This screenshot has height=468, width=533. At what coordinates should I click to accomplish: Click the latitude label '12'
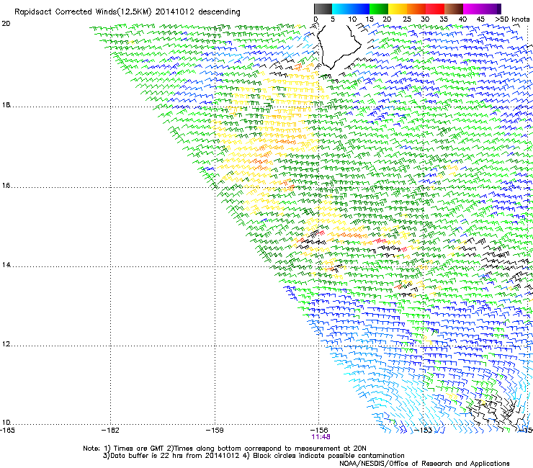pyautogui.click(x=6, y=344)
